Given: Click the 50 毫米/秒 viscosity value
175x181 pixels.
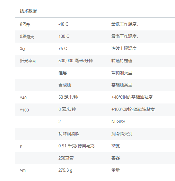Looking at the screenshot, I should (x=68, y=97).
